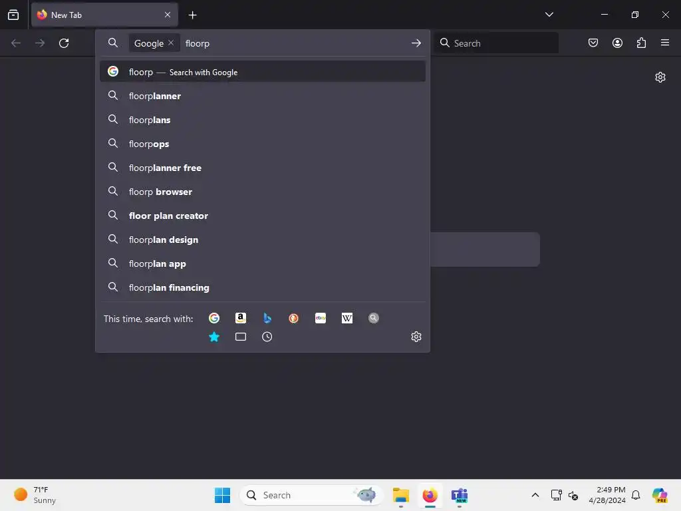This screenshot has height=511, width=681.
Task: Choose floorp Search with Google result
Action: point(262,72)
